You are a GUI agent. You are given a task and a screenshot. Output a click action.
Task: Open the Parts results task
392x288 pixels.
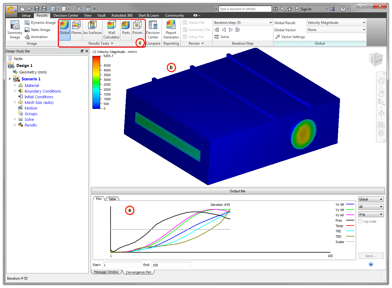point(126,27)
